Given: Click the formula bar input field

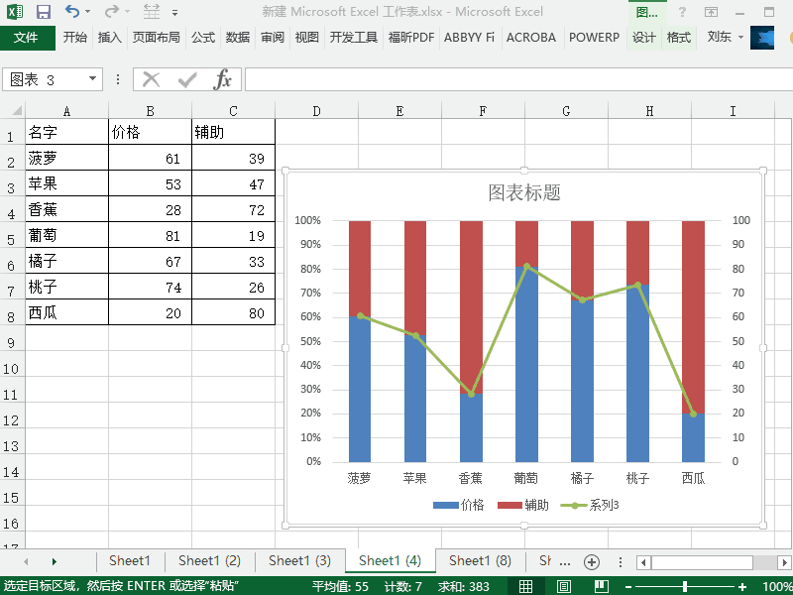Looking at the screenshot, I should click(518, 79).
